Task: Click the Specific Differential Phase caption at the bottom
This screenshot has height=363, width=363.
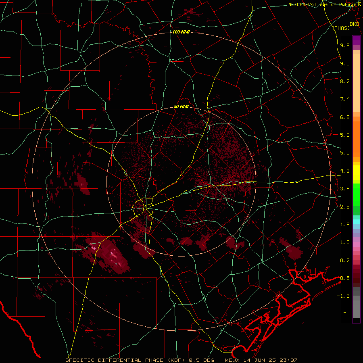Action: click(181, 360)
